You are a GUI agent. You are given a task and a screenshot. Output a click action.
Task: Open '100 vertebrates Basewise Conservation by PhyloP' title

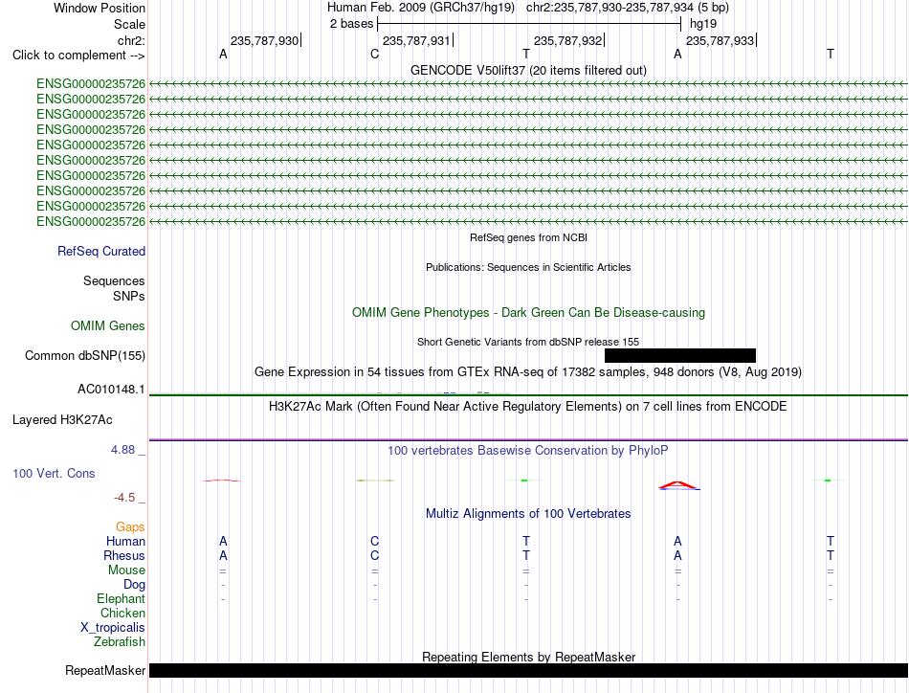click(x=528, y=451)
